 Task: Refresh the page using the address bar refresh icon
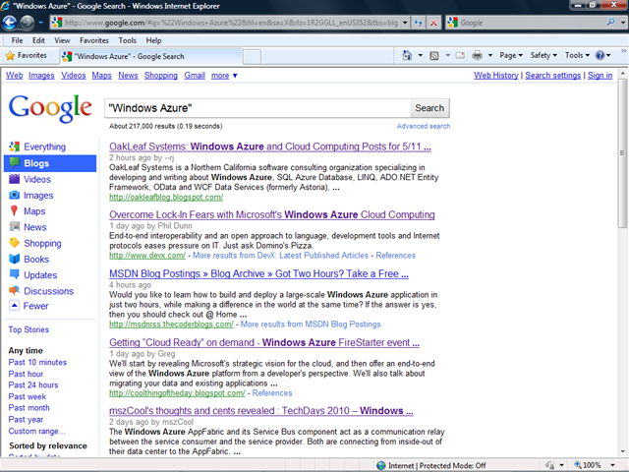click(418, 23)
